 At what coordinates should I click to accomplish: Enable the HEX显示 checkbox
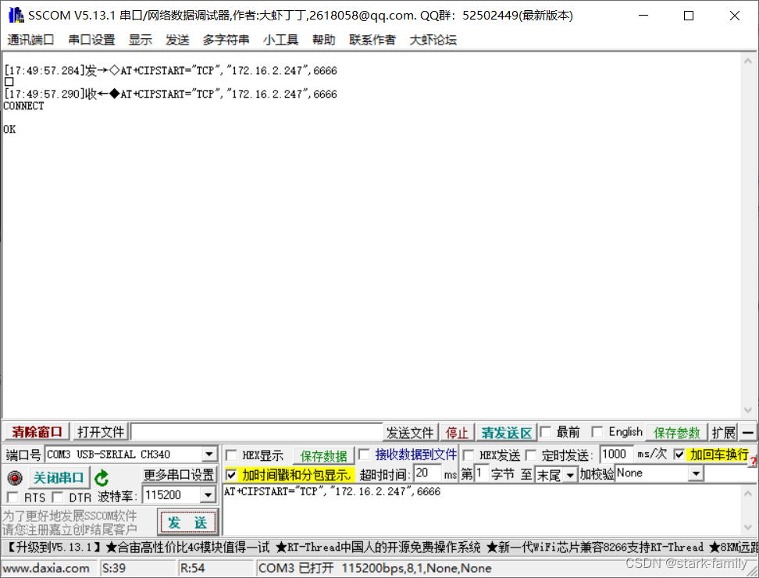231,454
